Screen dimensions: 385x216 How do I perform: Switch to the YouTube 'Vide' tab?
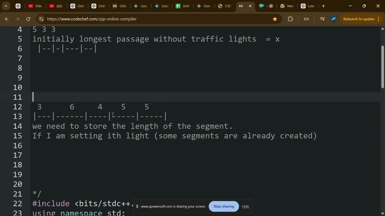point(35,6)
